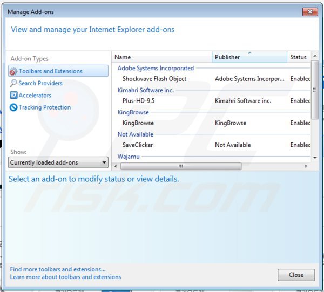The height and width of the screenshot is (292, 324).
Task: Click the vertical scrollbar down arrow
Action: coord(315,158)
